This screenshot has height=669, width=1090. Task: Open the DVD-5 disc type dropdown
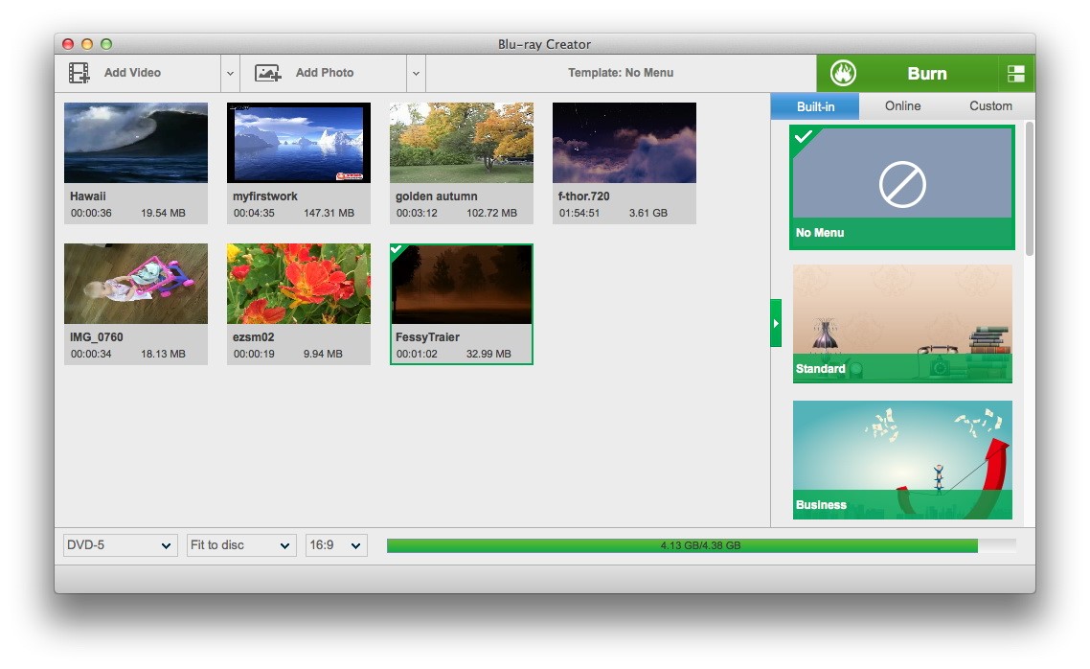coord(120,545)
